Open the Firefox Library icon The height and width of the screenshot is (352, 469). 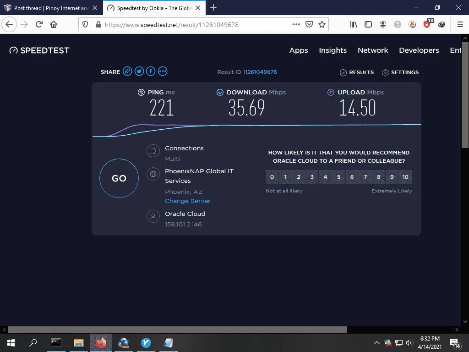(354, 25)
